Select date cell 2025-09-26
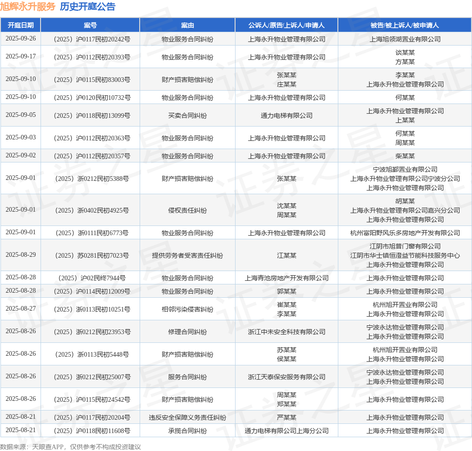Image resolution: width=472 pixels, height=451 pixels. point(20,39)
